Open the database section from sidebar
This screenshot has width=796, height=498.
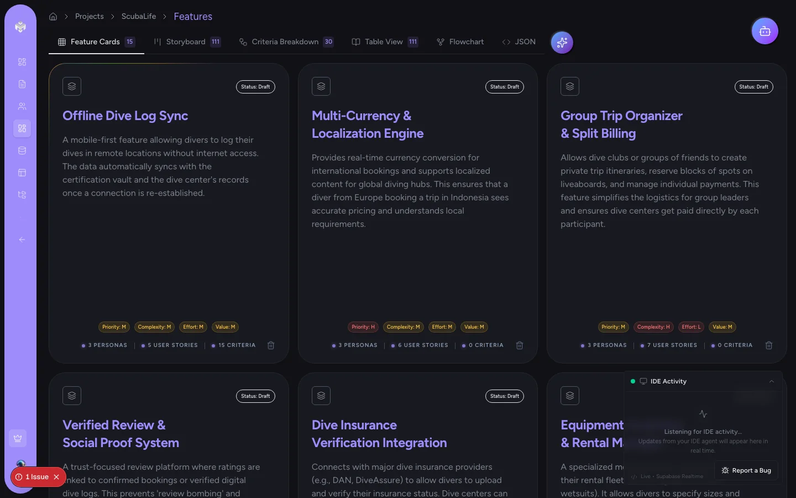22,151
